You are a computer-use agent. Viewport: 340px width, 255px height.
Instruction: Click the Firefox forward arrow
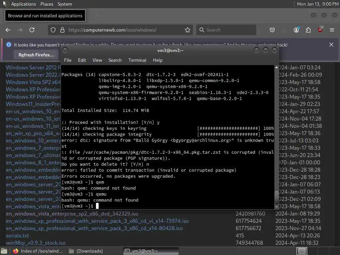[20, 30]
